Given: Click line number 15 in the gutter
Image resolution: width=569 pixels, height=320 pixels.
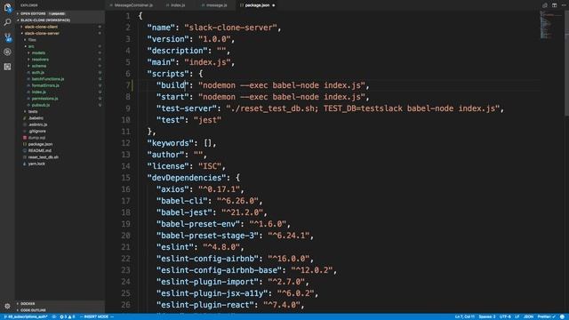Looking at the screenshot, I should [125, 178].
